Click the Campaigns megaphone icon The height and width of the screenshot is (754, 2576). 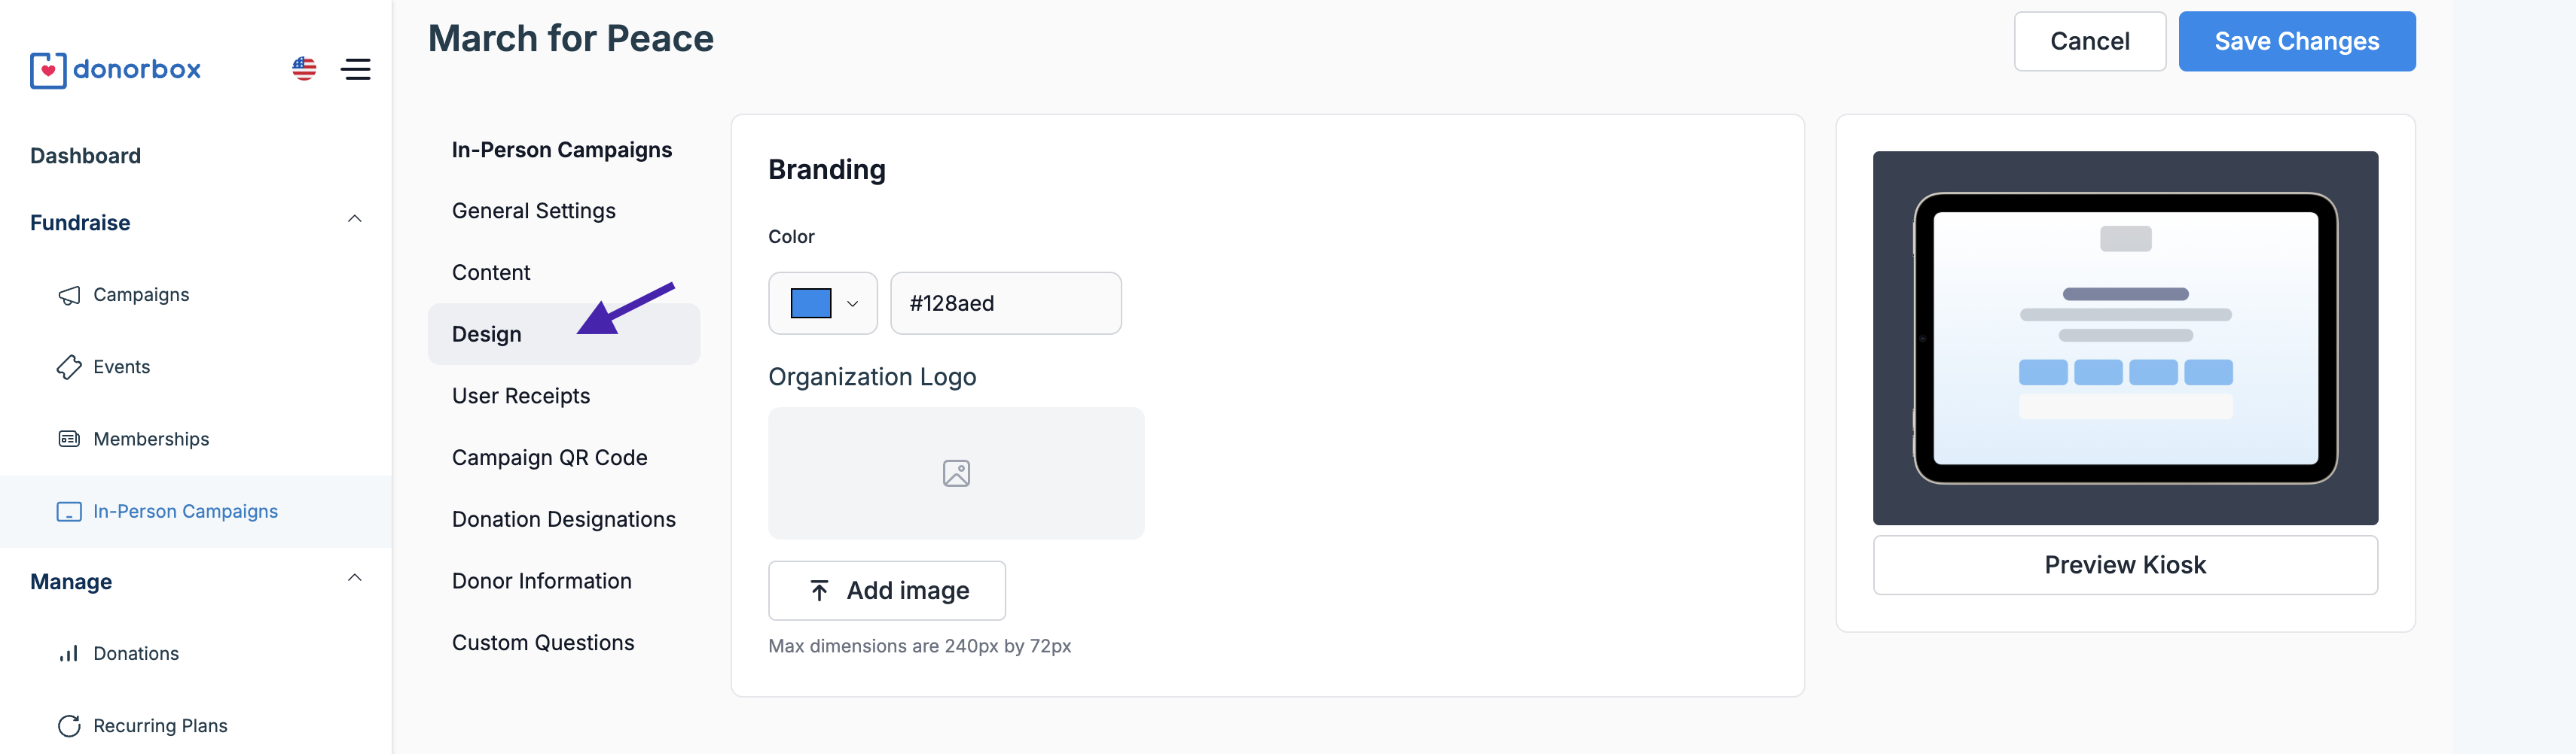click(69, 296)
